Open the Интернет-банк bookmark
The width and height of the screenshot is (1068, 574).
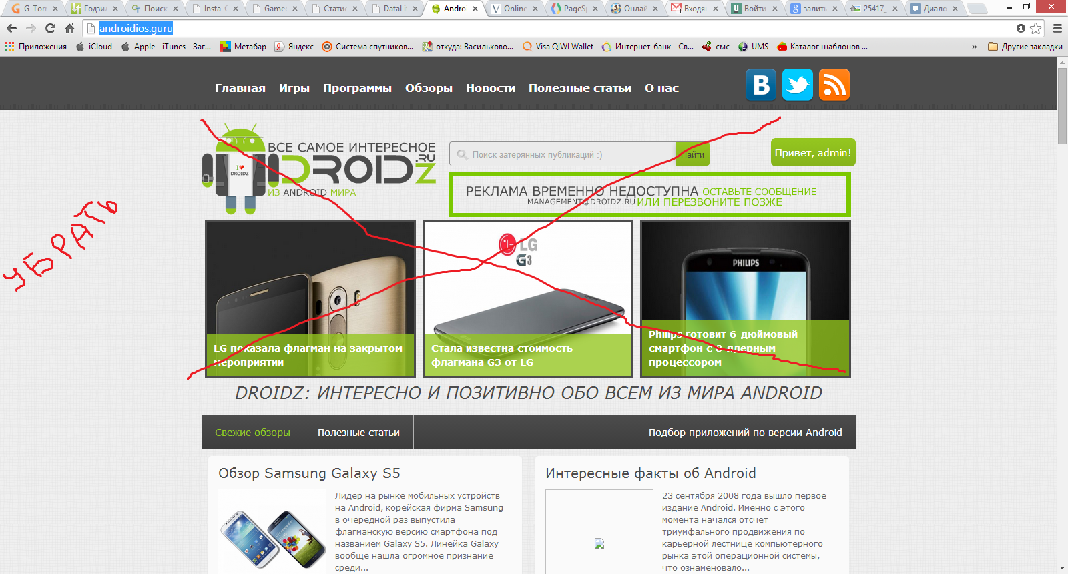tap(647, 47)
